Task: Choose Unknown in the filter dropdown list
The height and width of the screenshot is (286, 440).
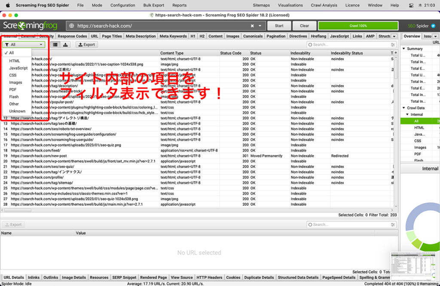Action: pos(17,111)
